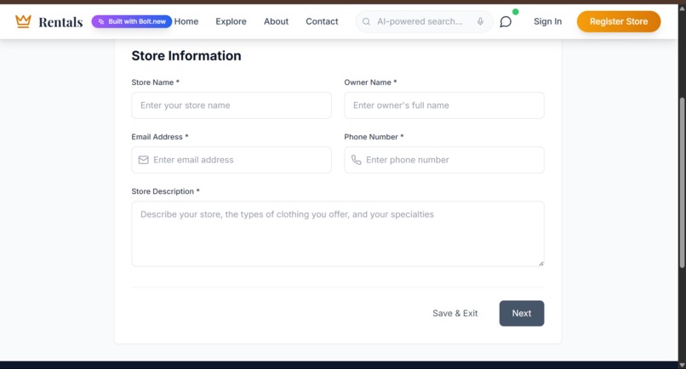Click the Built with Bolt.new badge

coord(132,21)
